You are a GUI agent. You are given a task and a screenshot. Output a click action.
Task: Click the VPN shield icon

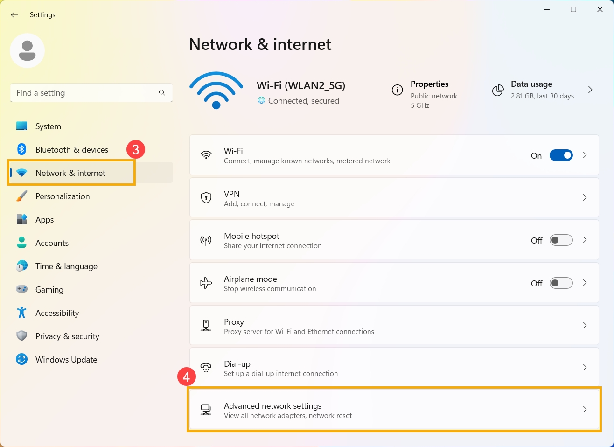(206, 197)
